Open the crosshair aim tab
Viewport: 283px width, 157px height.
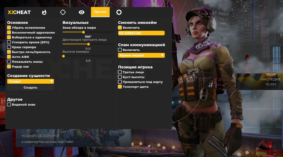[x=63, y=12]
